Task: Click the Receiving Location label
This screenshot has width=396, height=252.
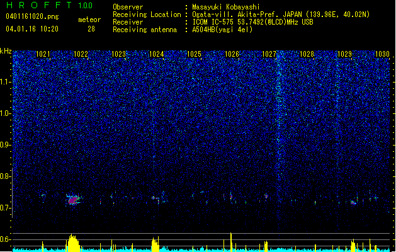Action: pos(147,14)
